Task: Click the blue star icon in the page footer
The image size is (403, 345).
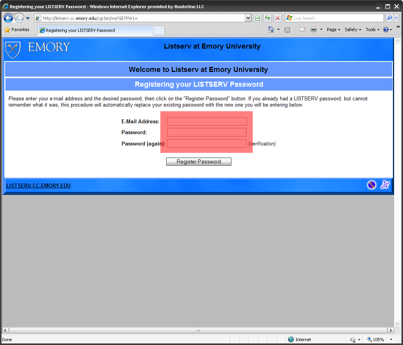Action: (385, 185)
